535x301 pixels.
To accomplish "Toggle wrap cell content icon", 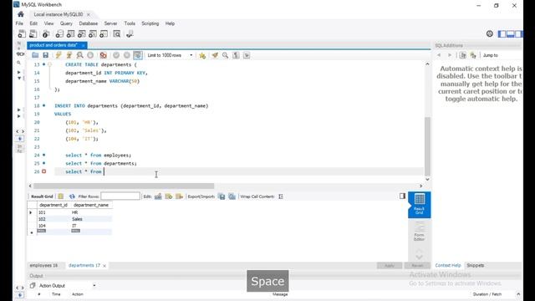I will click(x=281, y=196).
